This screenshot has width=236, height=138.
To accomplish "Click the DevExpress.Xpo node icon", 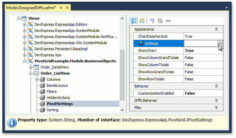I will click(30, 55).
